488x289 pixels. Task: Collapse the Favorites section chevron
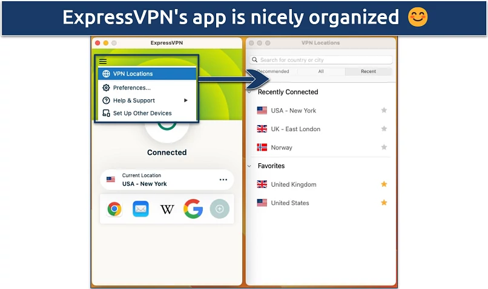click(x=249, y=166)
